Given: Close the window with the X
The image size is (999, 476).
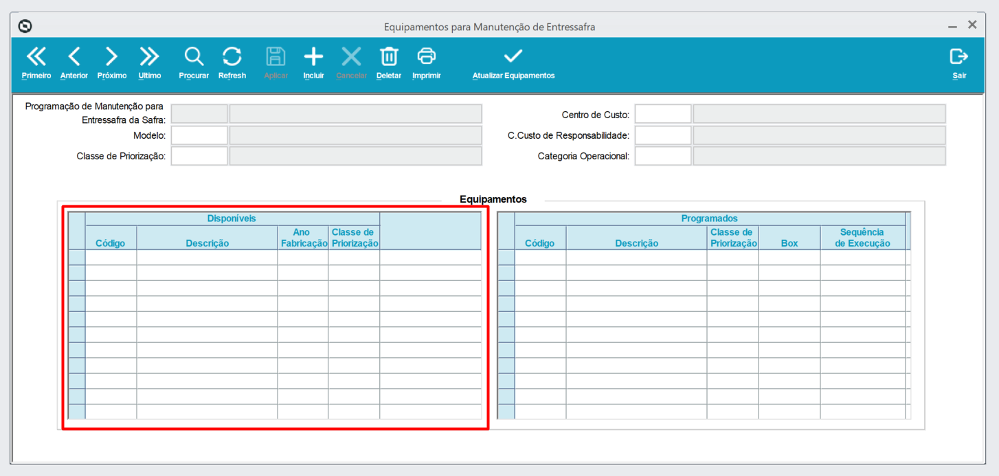Looking at the screenshot, I should [x=972, y=25].
